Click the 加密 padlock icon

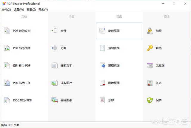click(150, 30)
